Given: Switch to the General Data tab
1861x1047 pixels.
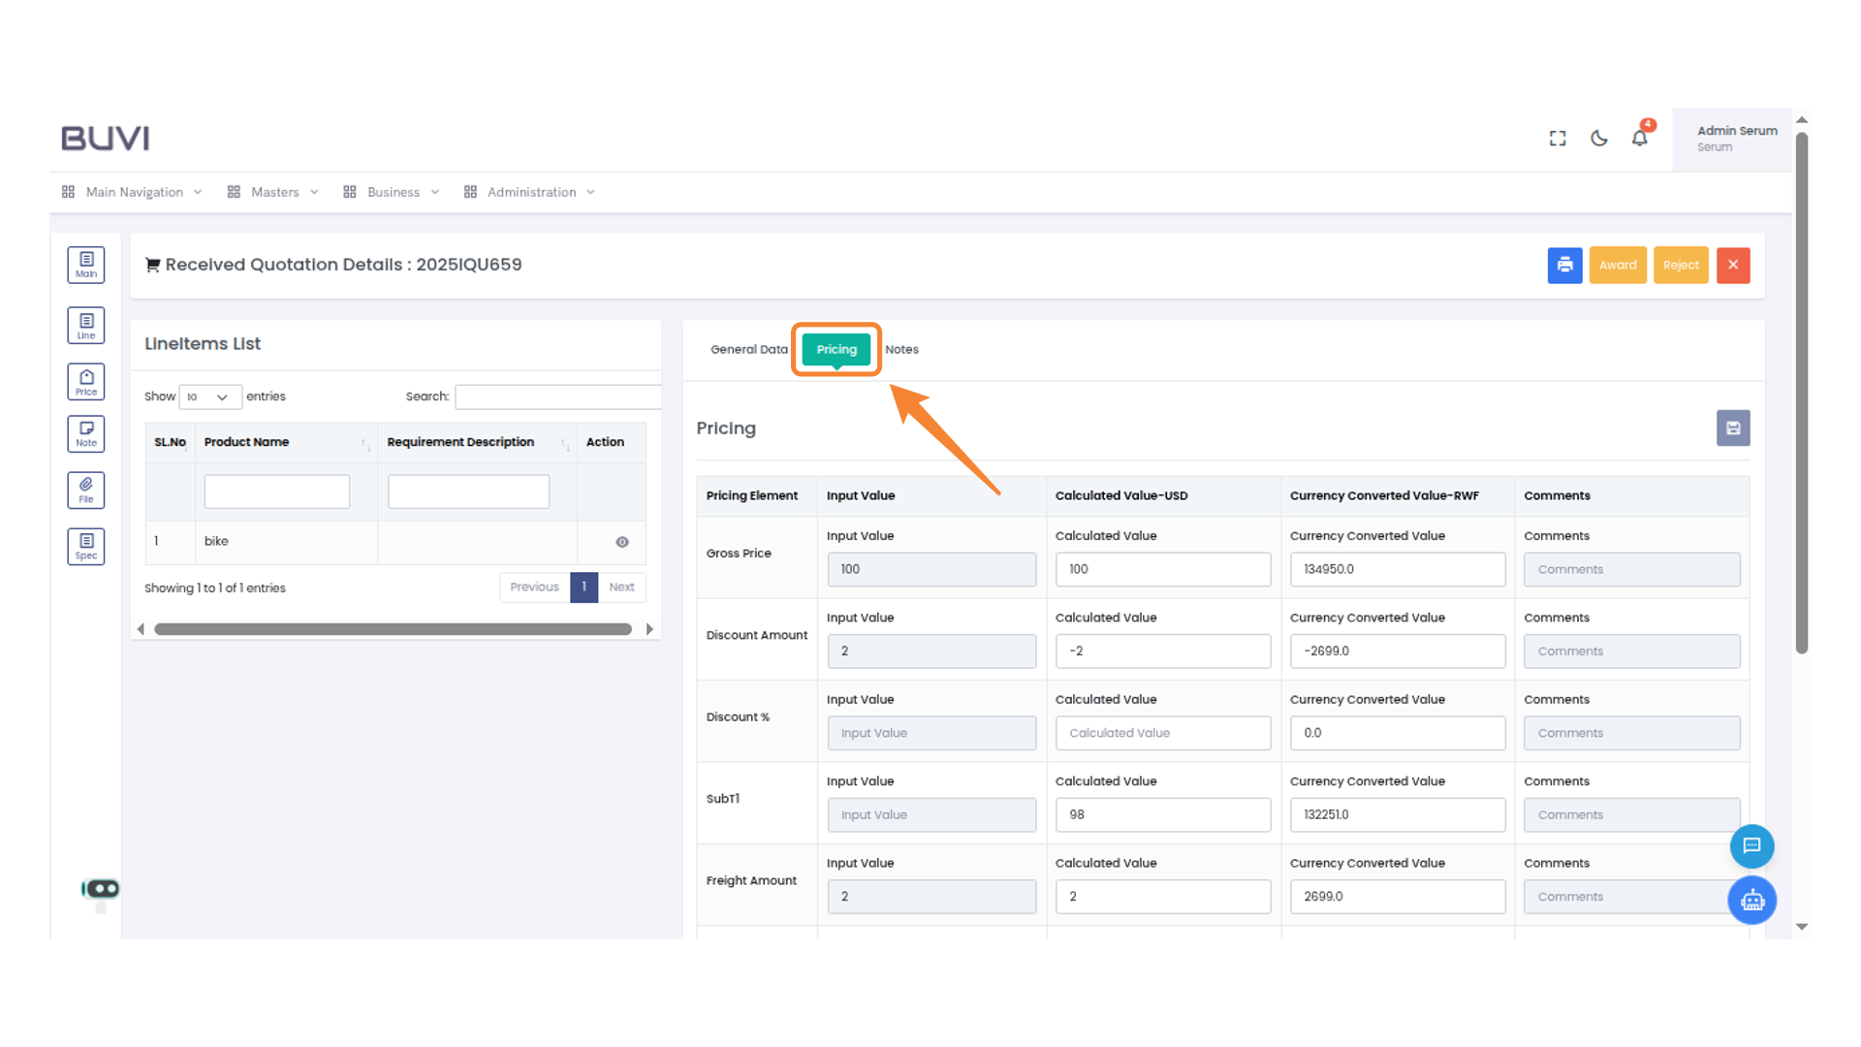Looking at the screenshot, I should (x=748, y=349).
